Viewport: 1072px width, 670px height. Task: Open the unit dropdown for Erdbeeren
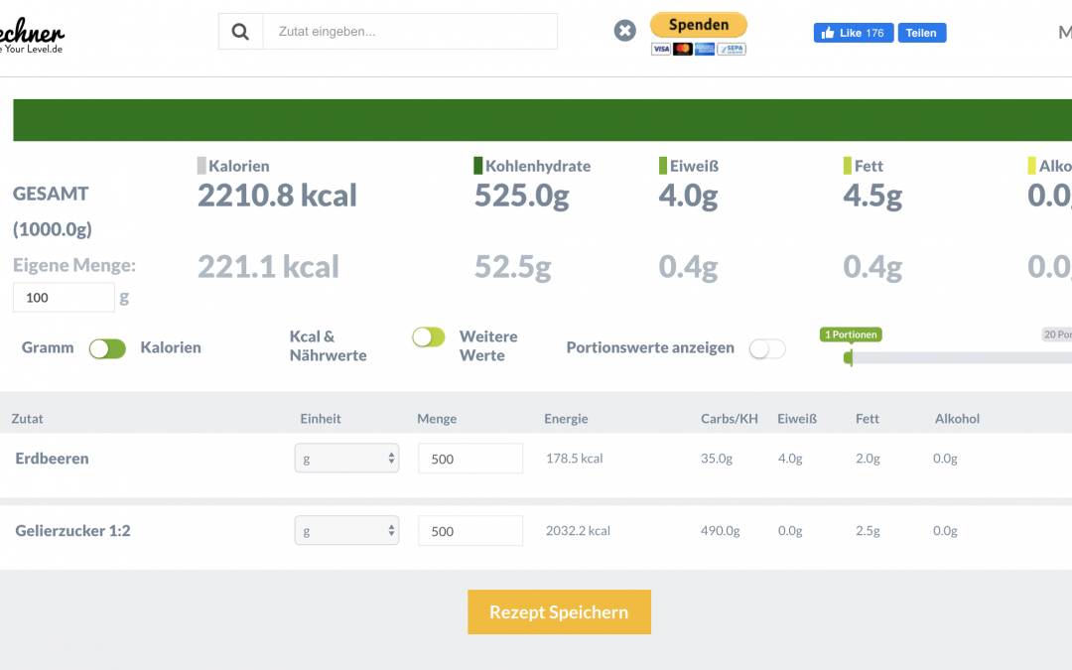[346, 459]
